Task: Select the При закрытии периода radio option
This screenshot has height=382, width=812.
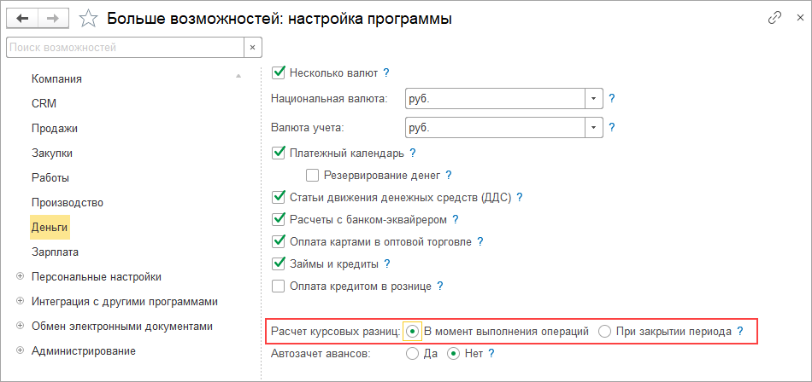Action: coord(605,331)
